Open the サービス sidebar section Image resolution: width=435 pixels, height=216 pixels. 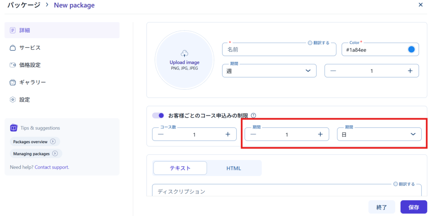(30, 48)
